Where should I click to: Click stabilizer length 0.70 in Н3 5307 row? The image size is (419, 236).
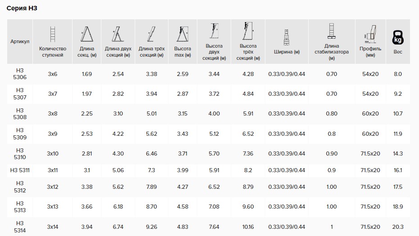pos(332,94)
